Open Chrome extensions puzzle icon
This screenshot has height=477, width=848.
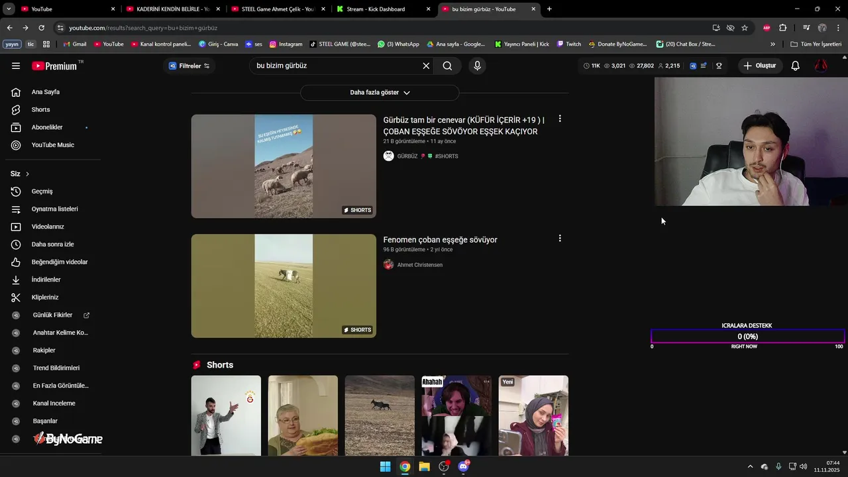[x=783, y=28]
